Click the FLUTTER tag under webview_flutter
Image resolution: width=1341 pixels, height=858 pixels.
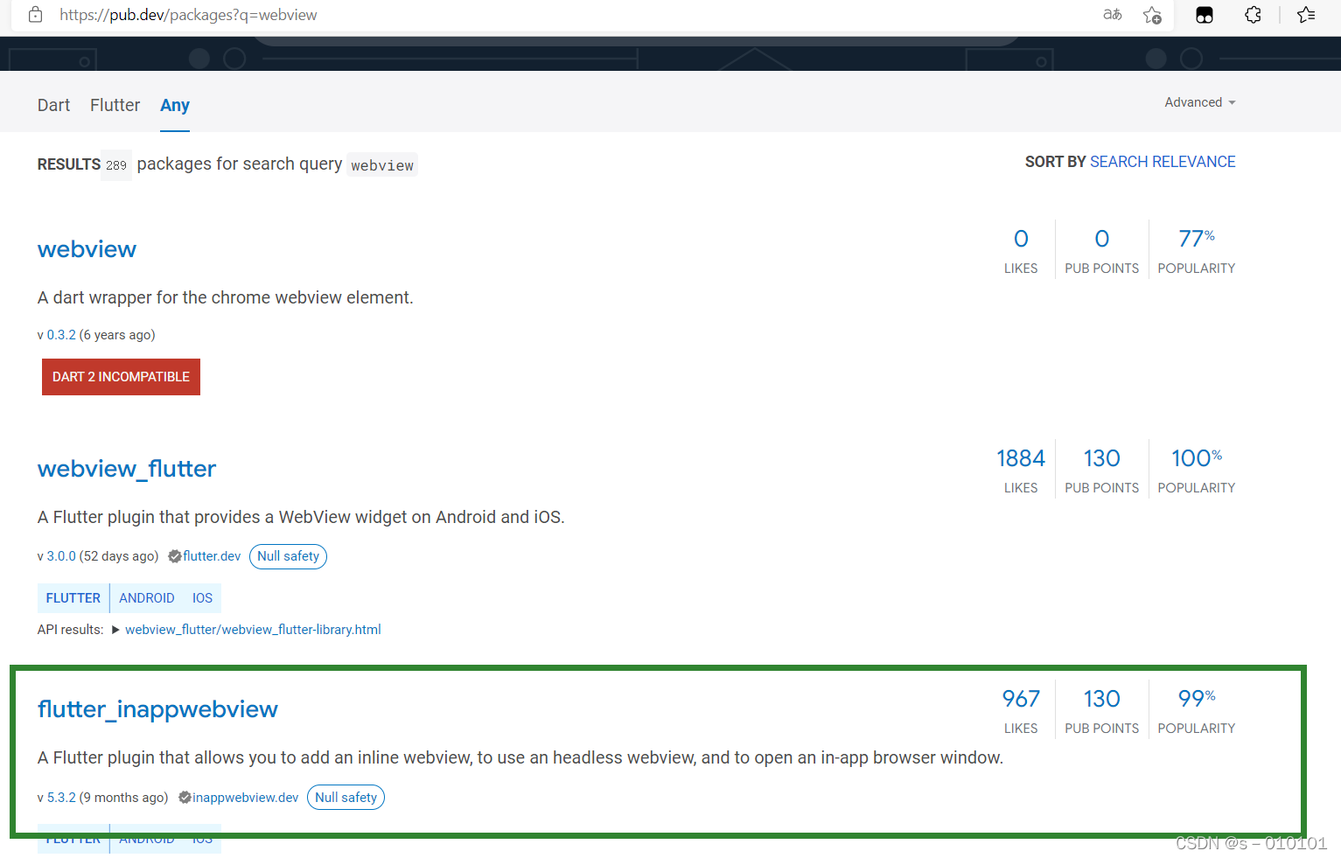[x=73, y=598]
